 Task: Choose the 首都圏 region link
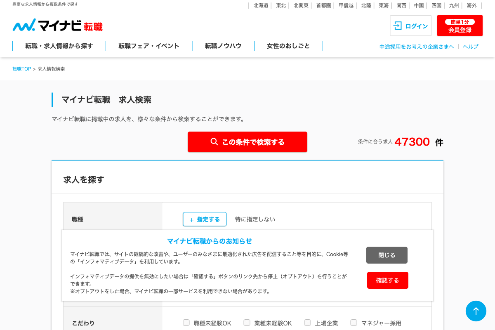[x=323, y=5]
